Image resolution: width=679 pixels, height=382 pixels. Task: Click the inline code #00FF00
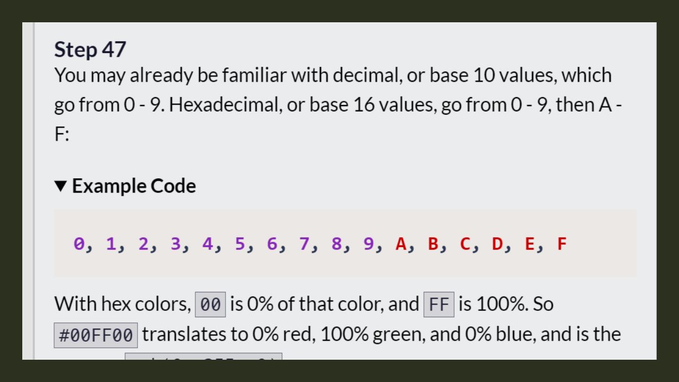click(96, 335)
